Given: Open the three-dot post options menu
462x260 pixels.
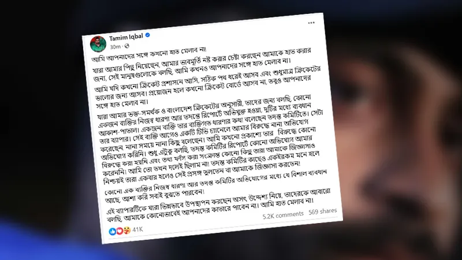Looking at the screenshot, I should click(311, 23).
